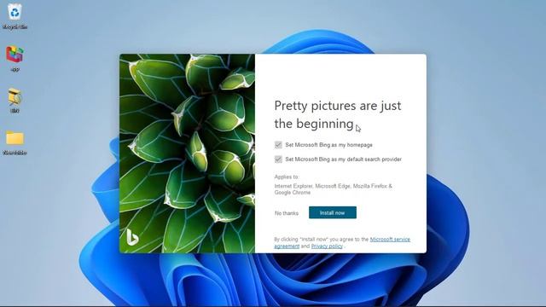546x307 pixels.
Task: Open the Privacy policy link
Action: 327,246
